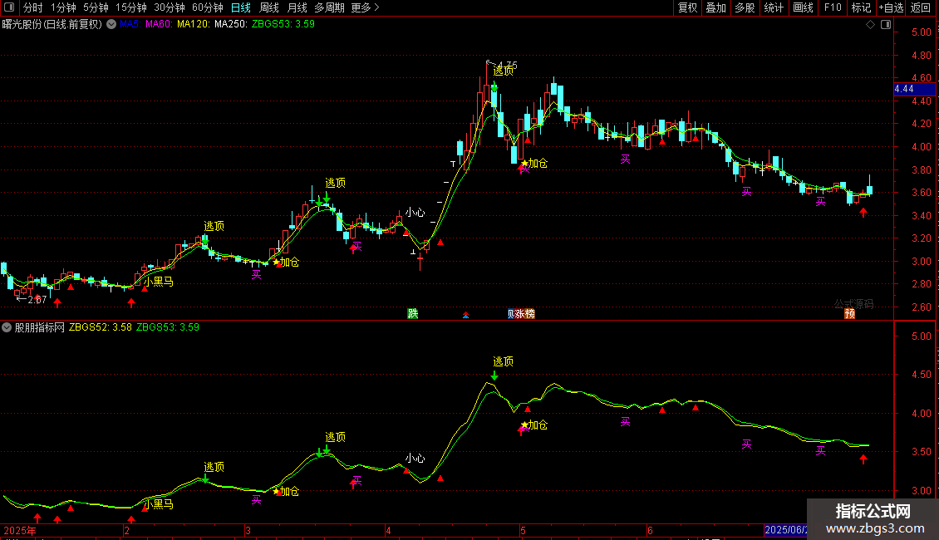Click the 2025年 label on the time axis
This screenshot has width=939, height=540.
click(x=20, y=530)
